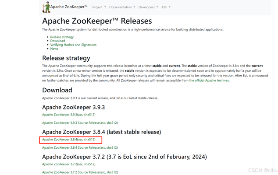Download Apache ZooKeeper 3.8.4 stable binary

(x=59, y=140)
